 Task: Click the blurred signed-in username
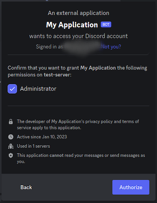click(x=82, y=47)
